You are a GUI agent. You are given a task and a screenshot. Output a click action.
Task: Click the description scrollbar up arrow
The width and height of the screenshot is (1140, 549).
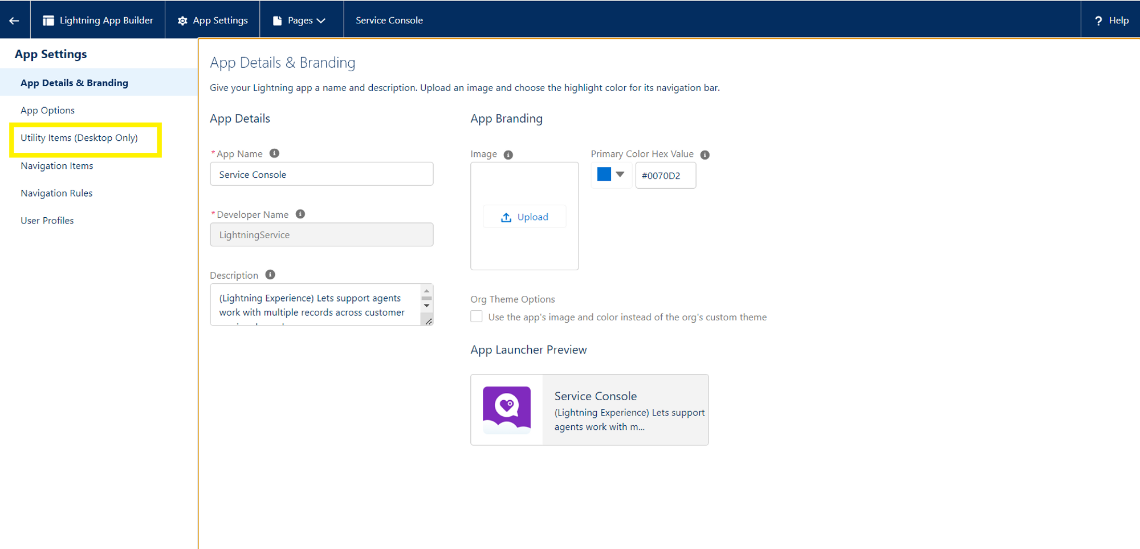point(426,291)
